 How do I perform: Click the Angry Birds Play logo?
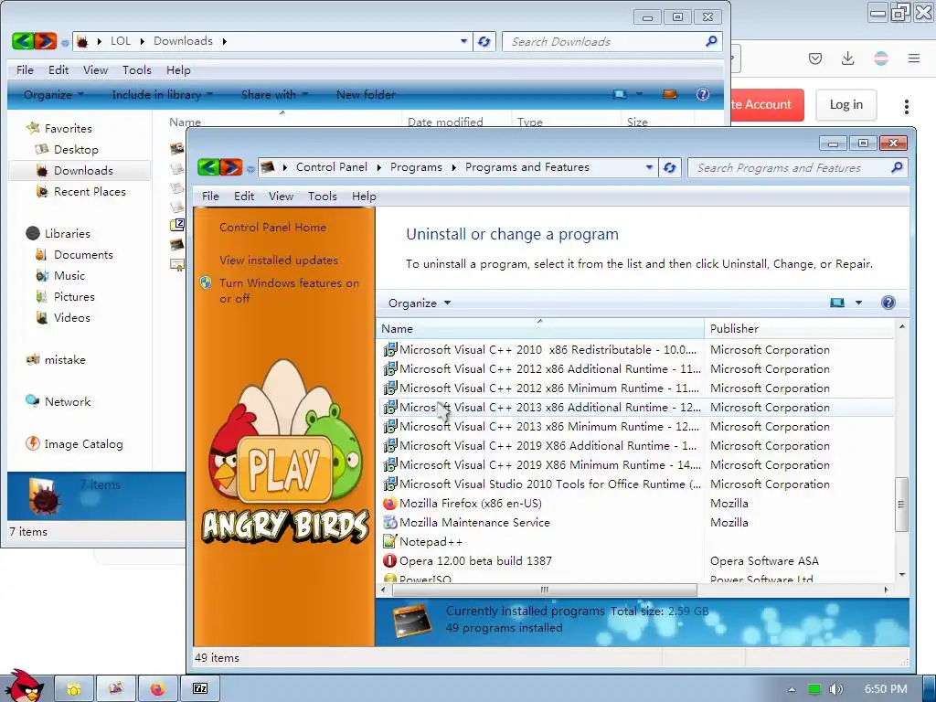[x=285, y=451]
